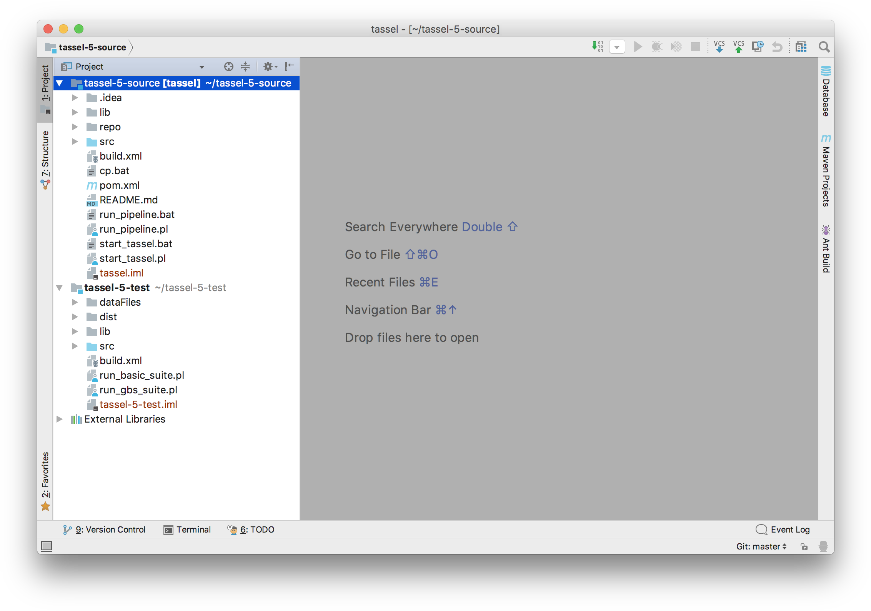Click the Run with Coverage icon
Viewport: 871px width, 611px height.
(676, 47)
